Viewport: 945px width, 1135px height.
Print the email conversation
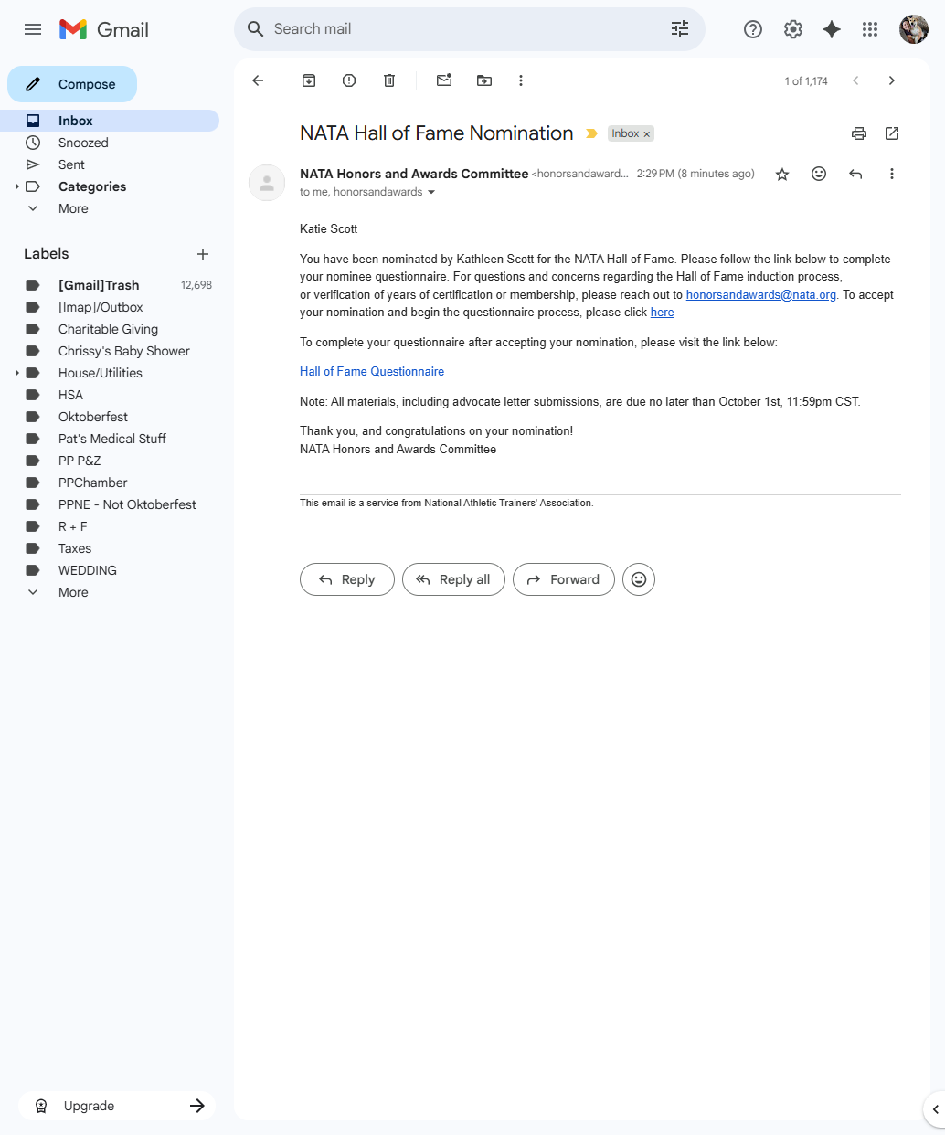click(x=859, y=133)
